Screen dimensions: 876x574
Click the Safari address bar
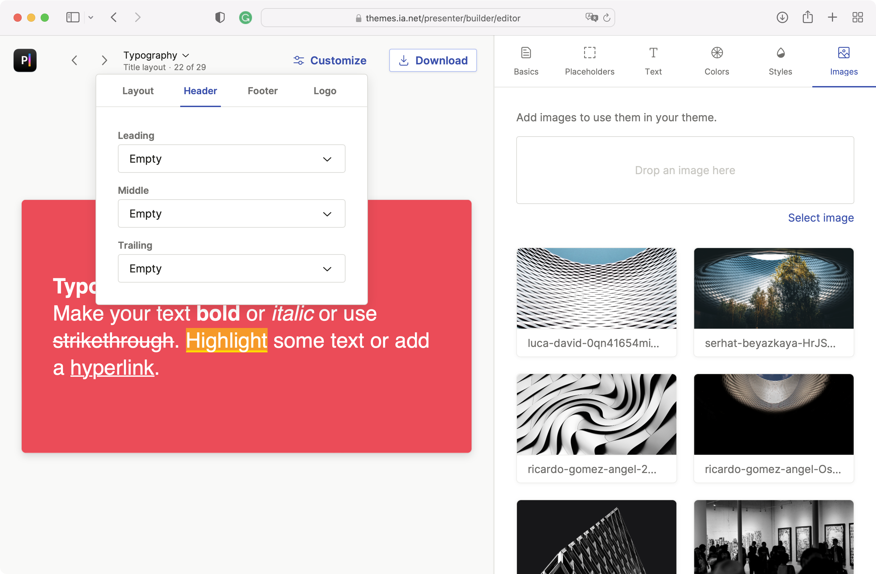(x=438, y=18)
